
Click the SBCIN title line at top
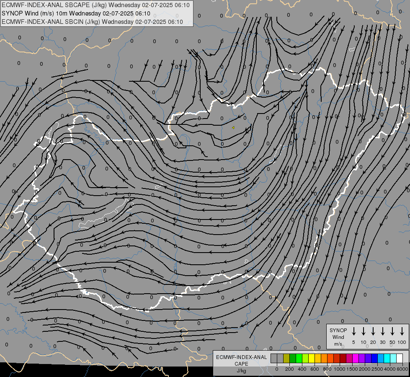92,22
